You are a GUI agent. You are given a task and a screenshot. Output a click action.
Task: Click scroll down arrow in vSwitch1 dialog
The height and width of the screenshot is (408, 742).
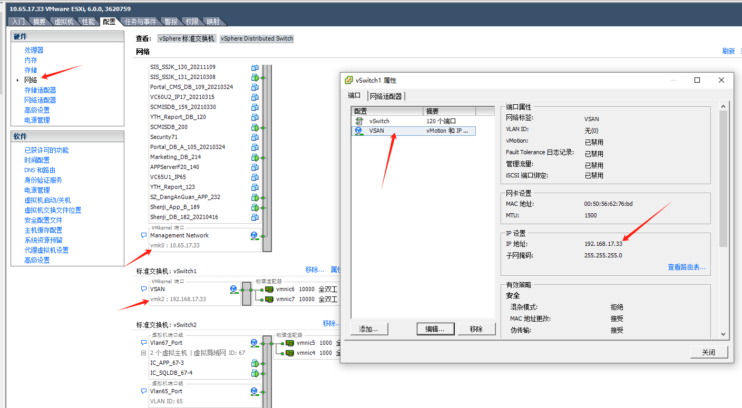click(x=723, y=334)
